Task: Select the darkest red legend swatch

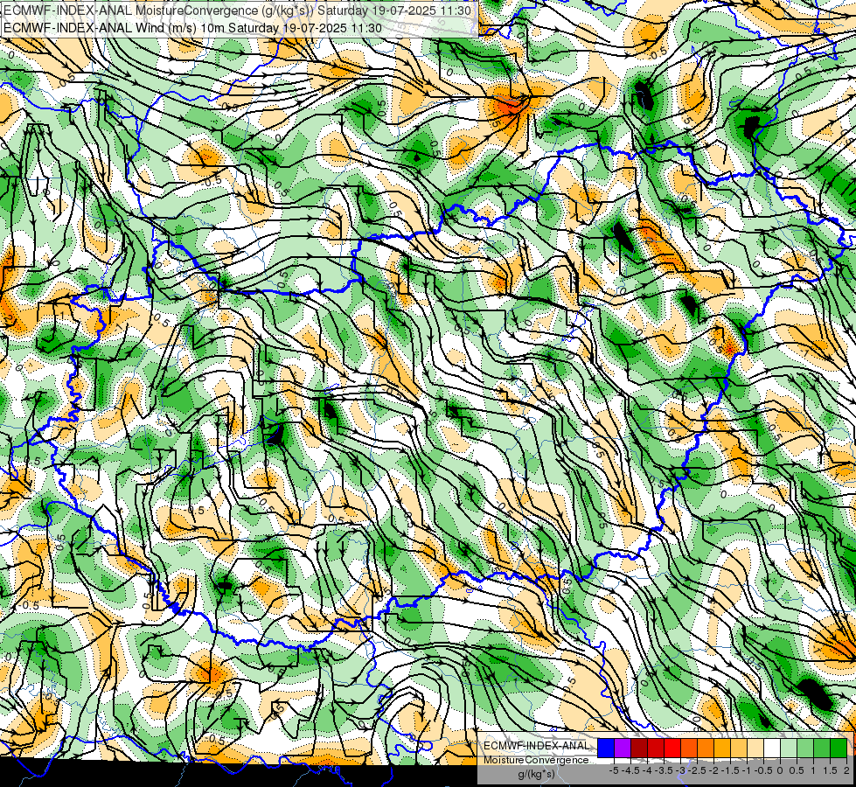Action: click(639, 749)
